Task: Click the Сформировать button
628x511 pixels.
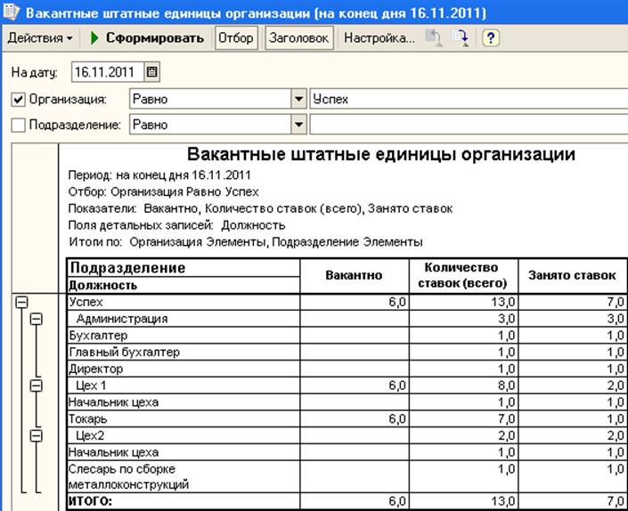Action: tap(147, 38)
